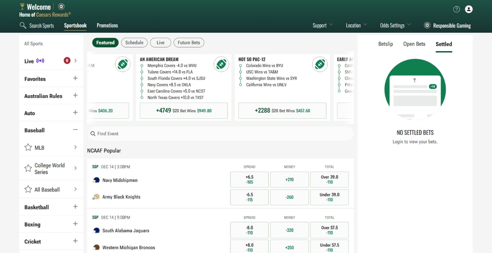The width and height of the screenshot is (492, 253).
Task: Expand the Boxing section
Action: (75, 224)
